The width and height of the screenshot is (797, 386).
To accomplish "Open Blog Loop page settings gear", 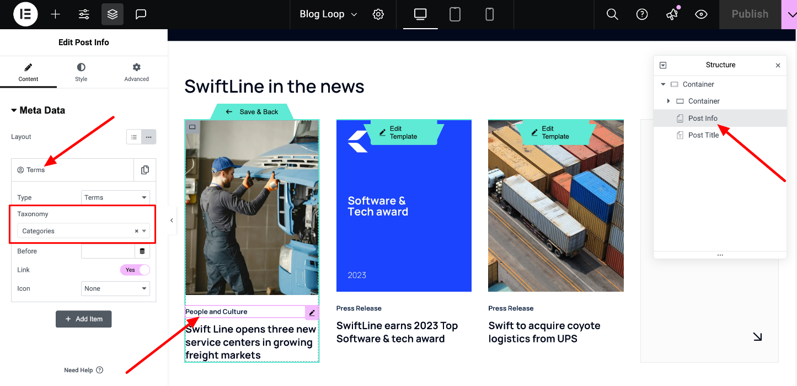I will coord(378,14).
